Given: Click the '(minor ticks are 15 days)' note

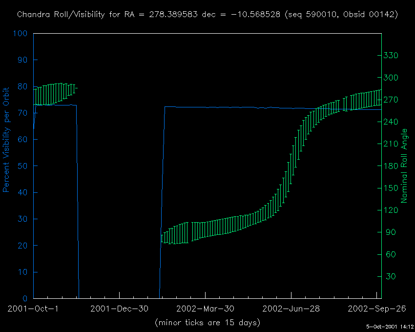Looking at the screenshot, I should click(x=207, y=323).
